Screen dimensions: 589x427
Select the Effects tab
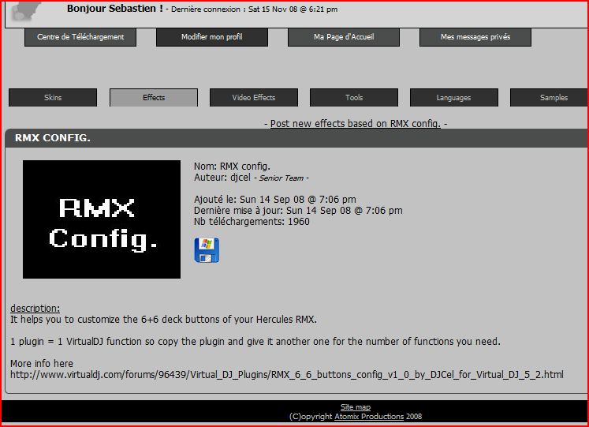pyautogui.click(x=154, y=98)
